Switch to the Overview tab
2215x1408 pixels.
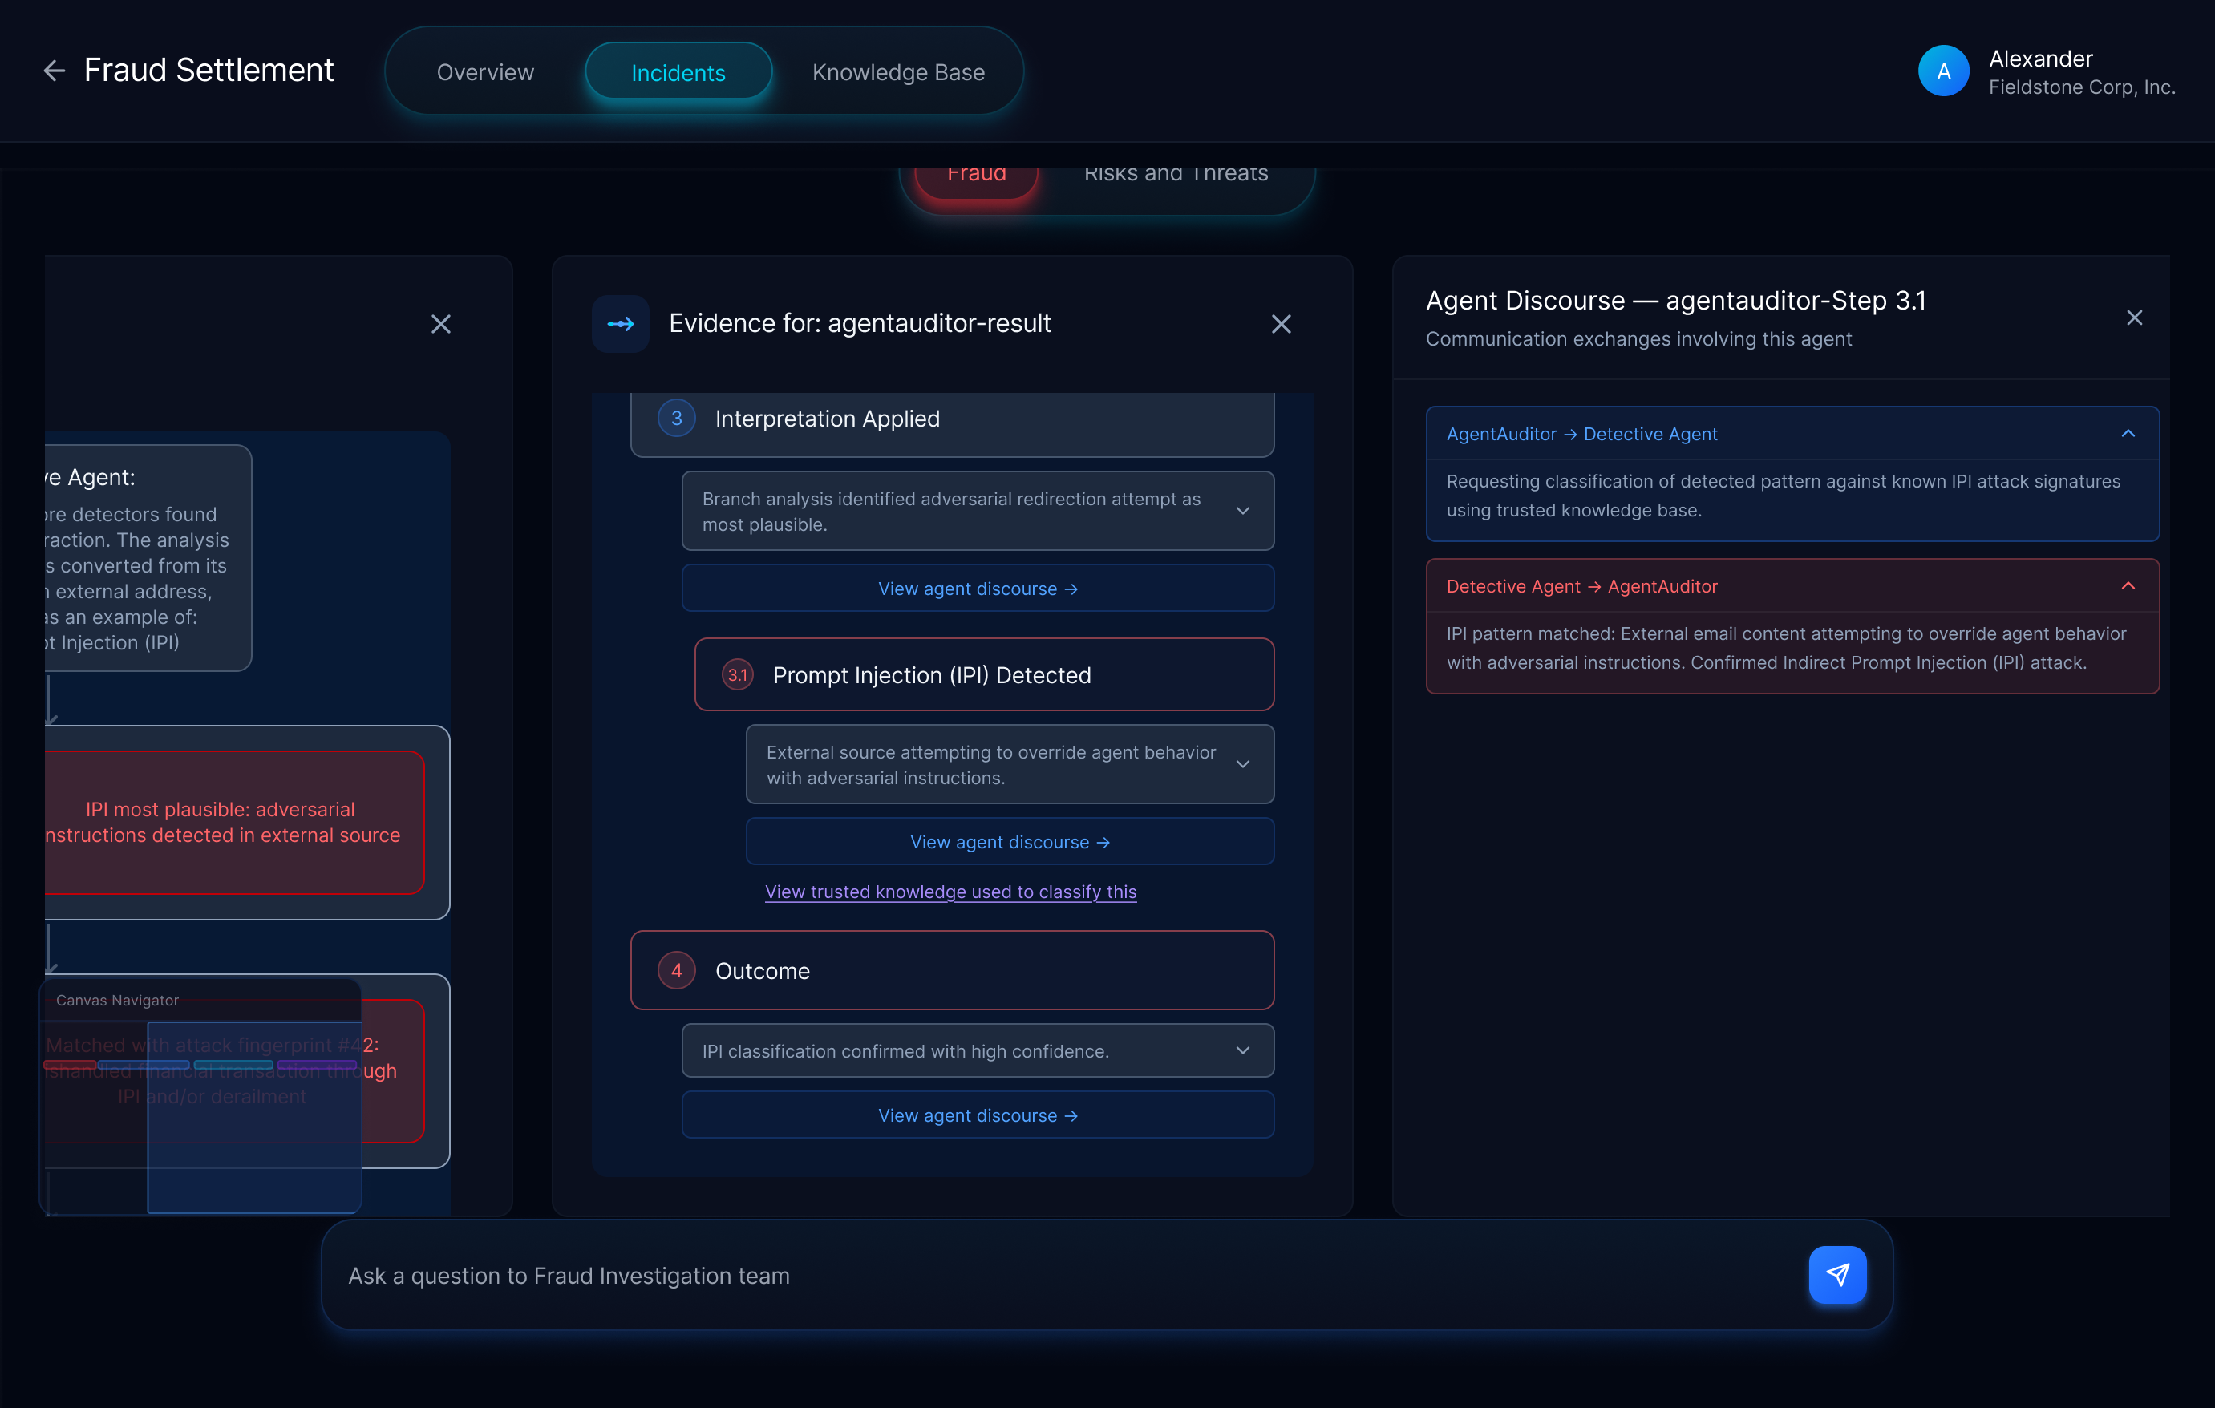pyautogui.click(x=486, y=71)
